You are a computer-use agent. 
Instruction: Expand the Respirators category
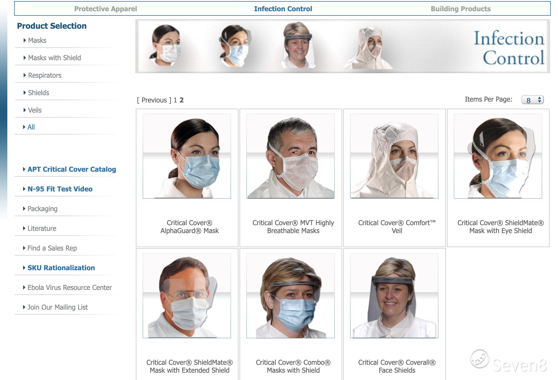point(45,75)
